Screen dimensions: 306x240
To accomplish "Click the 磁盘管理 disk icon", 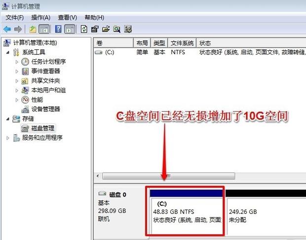I will coord(25,128).
